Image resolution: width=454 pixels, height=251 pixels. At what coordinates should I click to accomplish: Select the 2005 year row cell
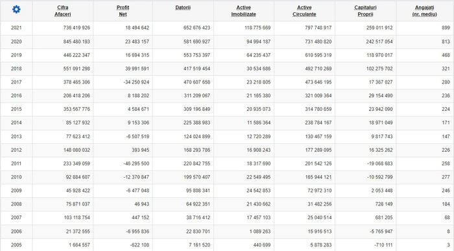(x=16, y=245)
